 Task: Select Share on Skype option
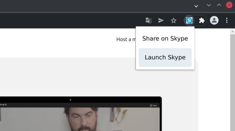pos(165,39)
